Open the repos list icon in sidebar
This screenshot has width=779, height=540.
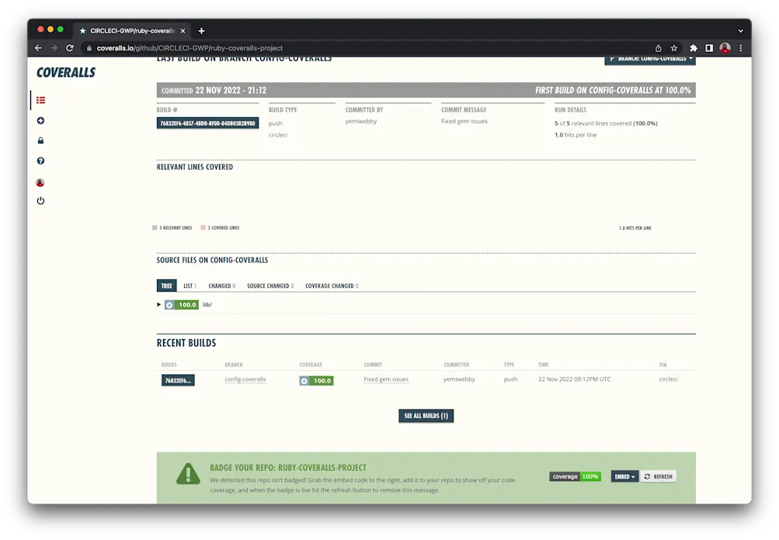point(40,100)
